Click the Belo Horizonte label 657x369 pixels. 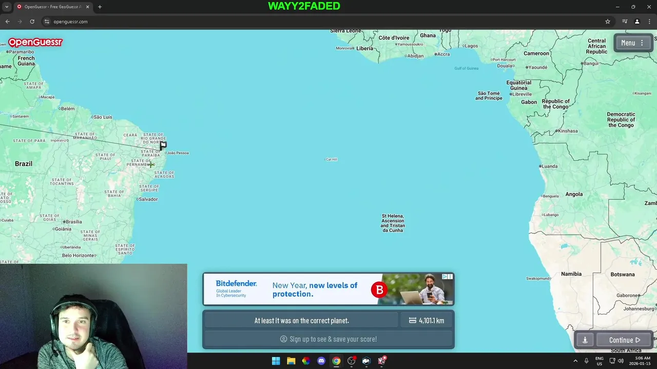coord(79,256)
